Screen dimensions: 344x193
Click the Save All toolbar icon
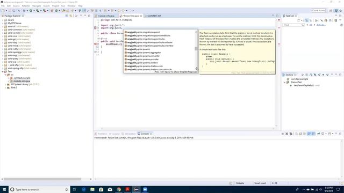[x=14, y=11]
